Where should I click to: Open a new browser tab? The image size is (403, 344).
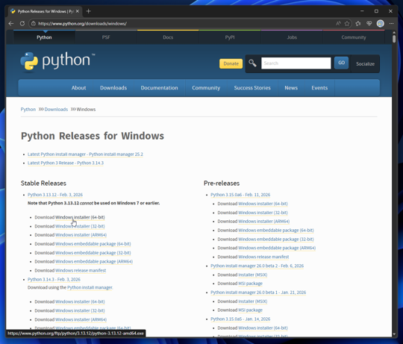[88, 11]
